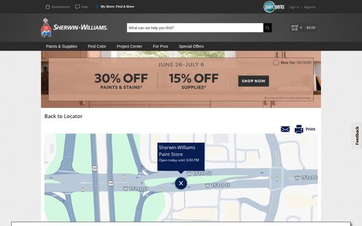Open Find Color menu
This screenshot has height=226, width=362.
pos(97,46)
